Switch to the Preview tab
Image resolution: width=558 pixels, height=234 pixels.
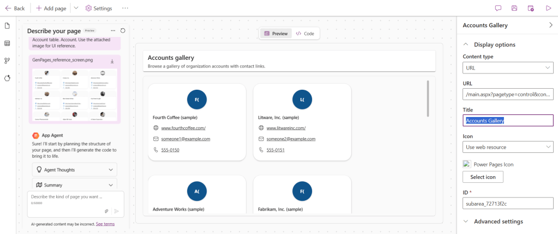(x=276, y=34)
